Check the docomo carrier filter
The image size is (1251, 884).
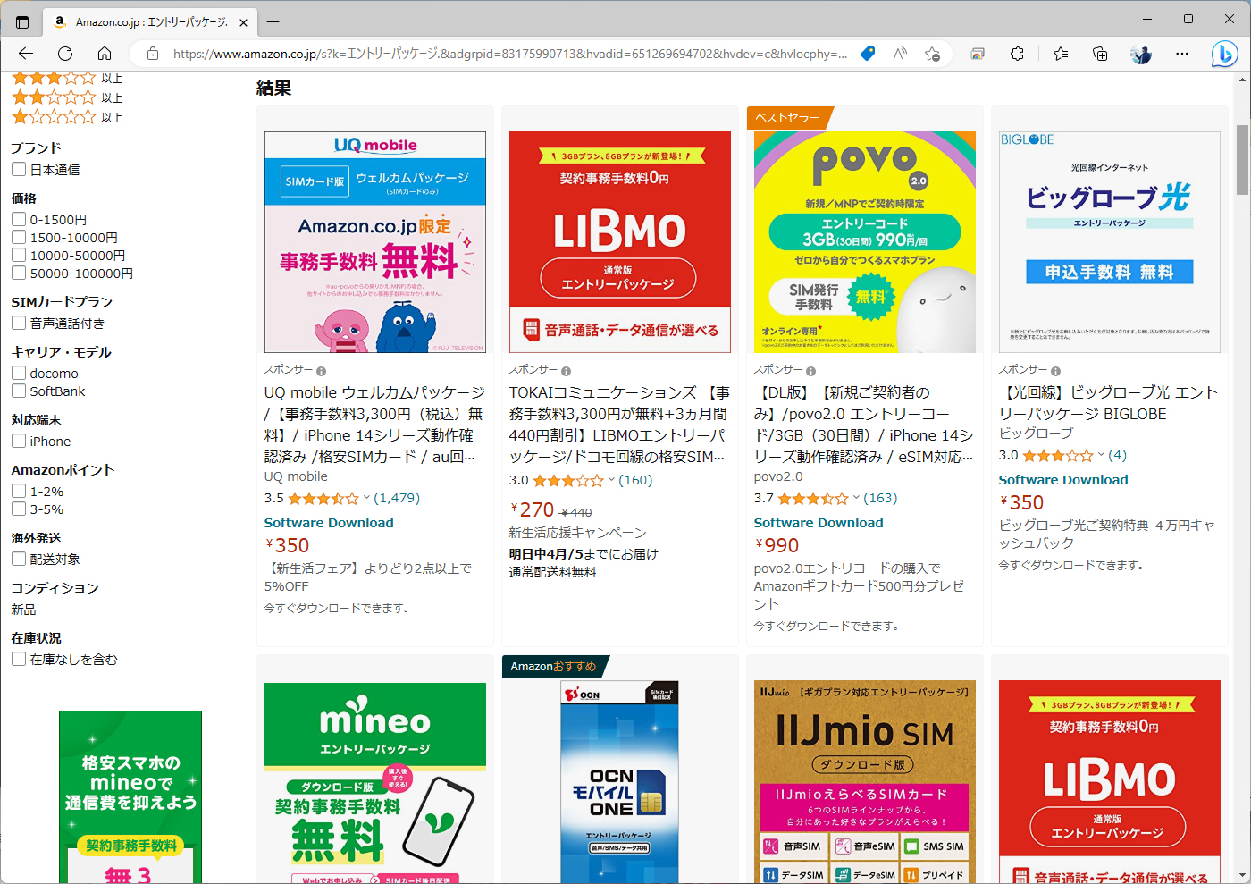pyautogui.click(x=18, y=373)
